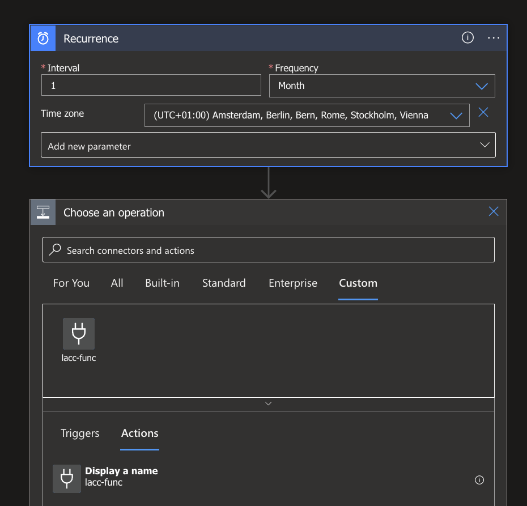Click the search magnifier icon
Viewport: 527px width, 506px height.
(56, 250)
